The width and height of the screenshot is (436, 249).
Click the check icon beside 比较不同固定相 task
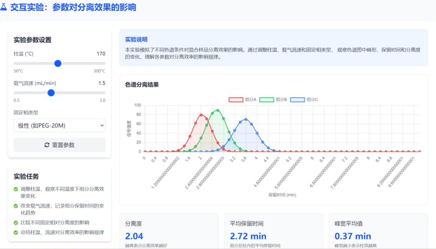[x=16, y=223]
